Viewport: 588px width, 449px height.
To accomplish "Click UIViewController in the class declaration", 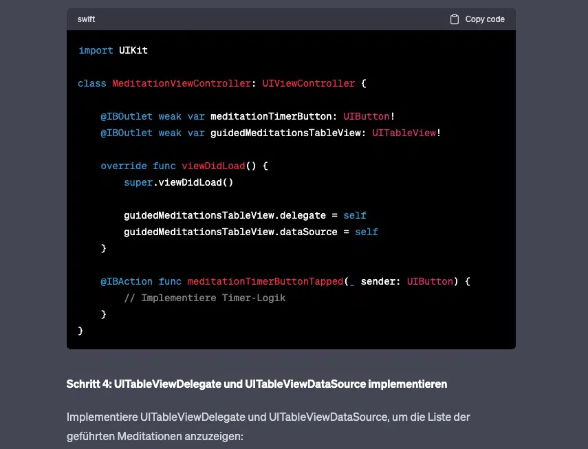I will 308,83.
